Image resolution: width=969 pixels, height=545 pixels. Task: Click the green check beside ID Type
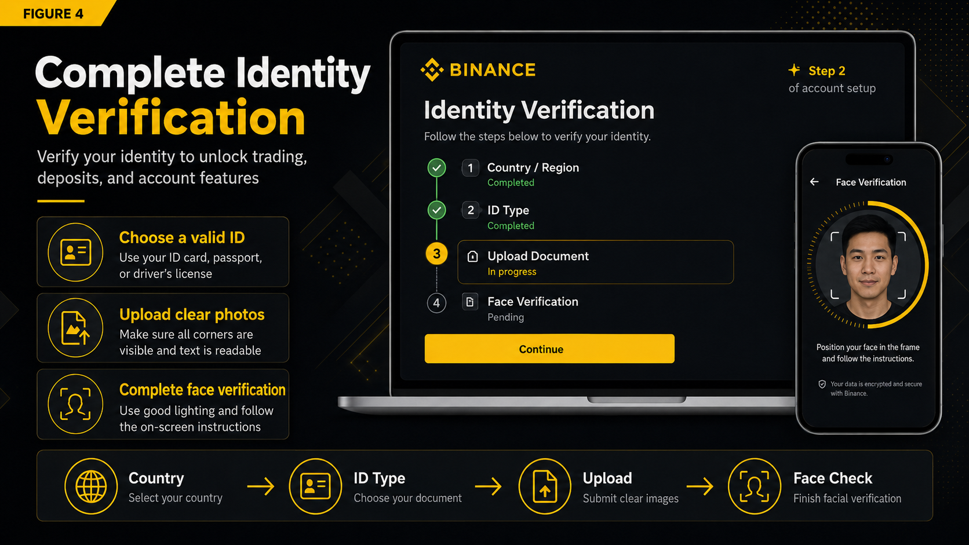pyautogui.click(x=437, y=210)
